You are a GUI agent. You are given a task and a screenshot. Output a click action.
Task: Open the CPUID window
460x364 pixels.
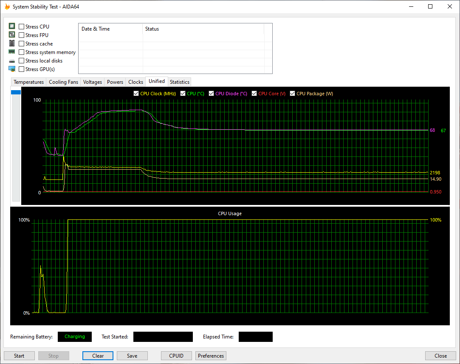coord(176,356)
